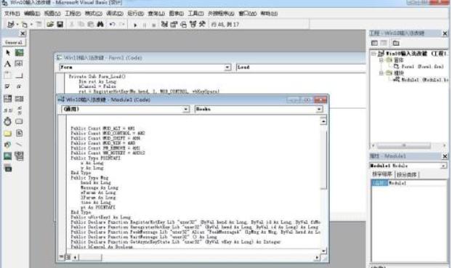Click the Open Project toolbar icon
452x268 pixels.
(x=50, y=25)
